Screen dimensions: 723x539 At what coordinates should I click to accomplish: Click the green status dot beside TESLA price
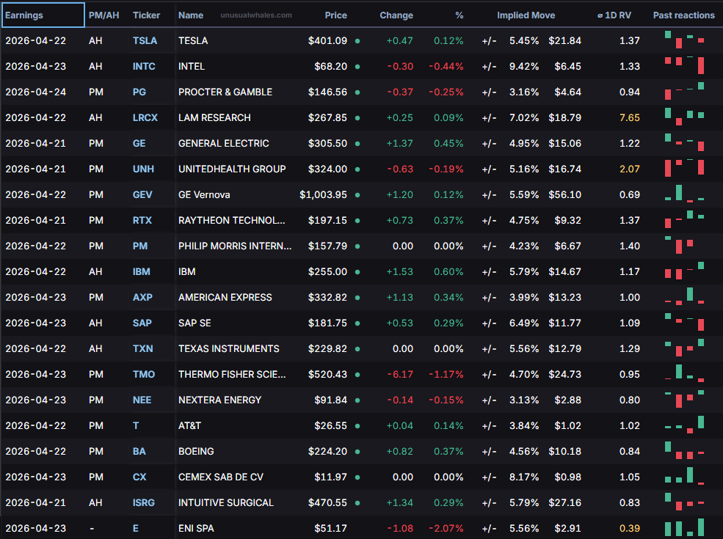tap(357, 41)
